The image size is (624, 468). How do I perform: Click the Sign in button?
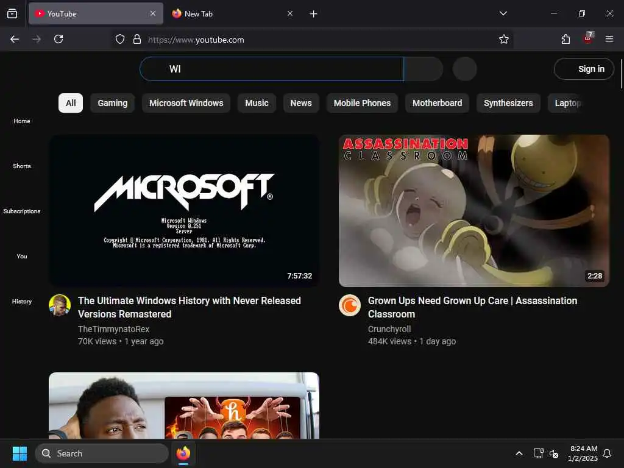click(x=584, y=69)
